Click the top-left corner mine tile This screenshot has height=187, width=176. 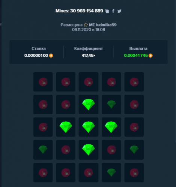(43, 82)
